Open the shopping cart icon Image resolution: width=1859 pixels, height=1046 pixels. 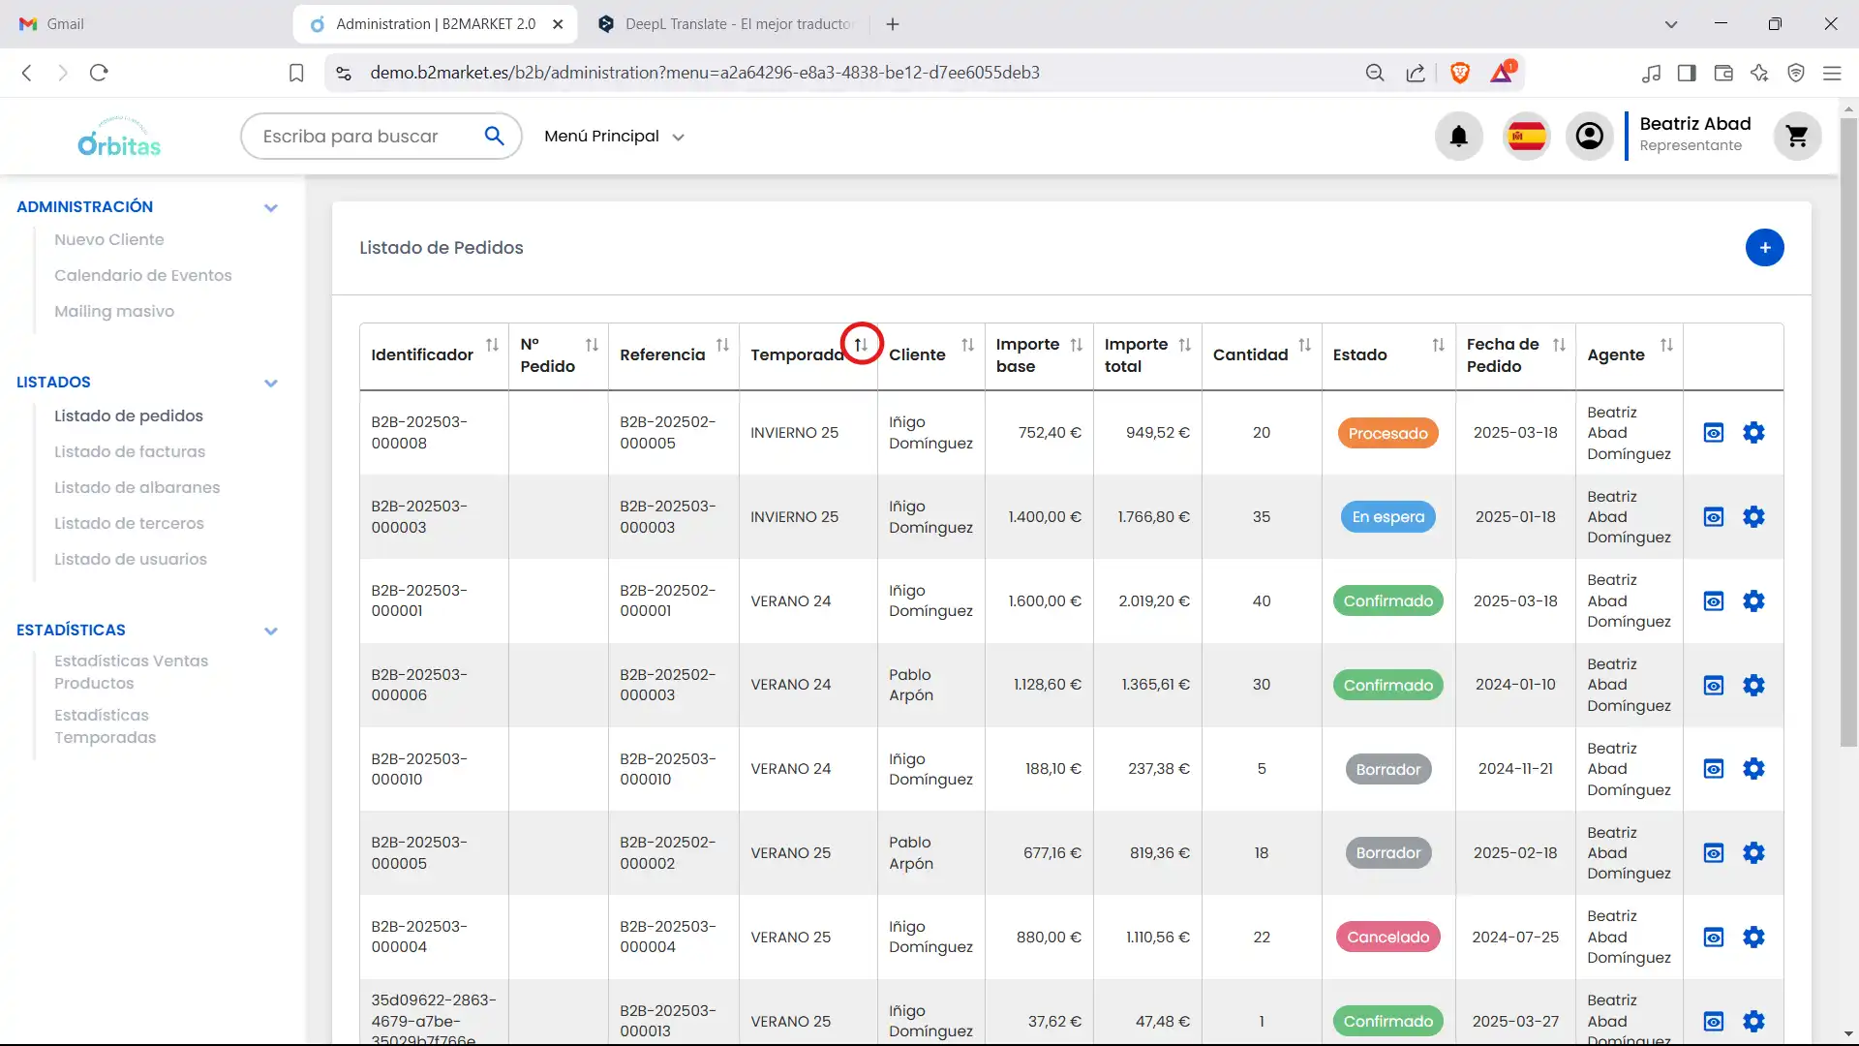[x=1797, y=137]
